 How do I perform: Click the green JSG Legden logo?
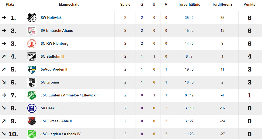[32, 134]
